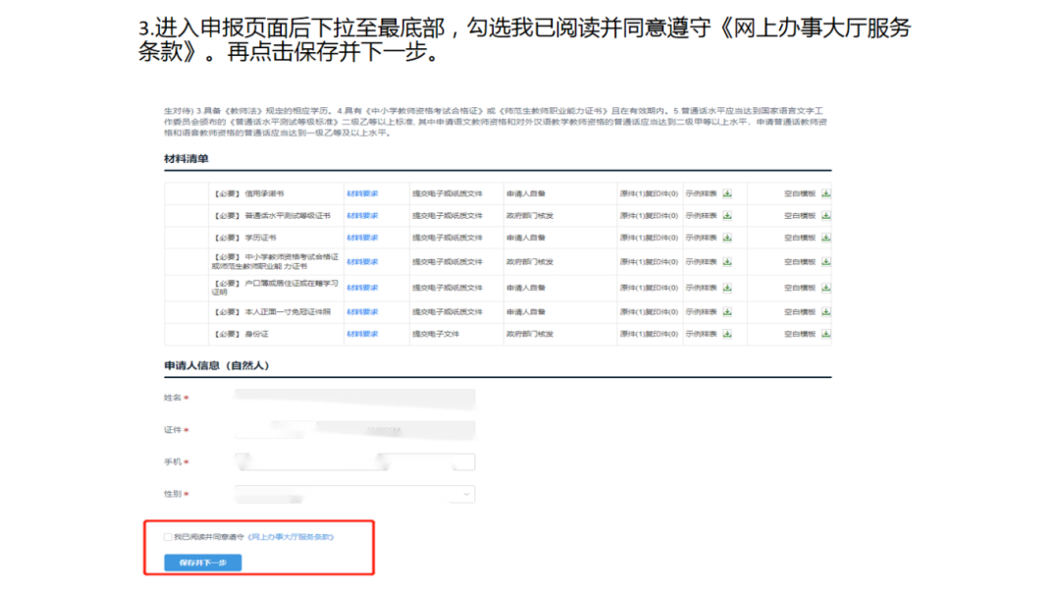Click the 手机 input field
This screenshot has width=1060, height=593.
tap(354, 462)
